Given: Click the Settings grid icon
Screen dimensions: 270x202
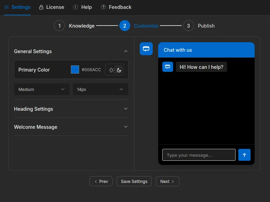Looking at the screenshot, I should 6,7.
